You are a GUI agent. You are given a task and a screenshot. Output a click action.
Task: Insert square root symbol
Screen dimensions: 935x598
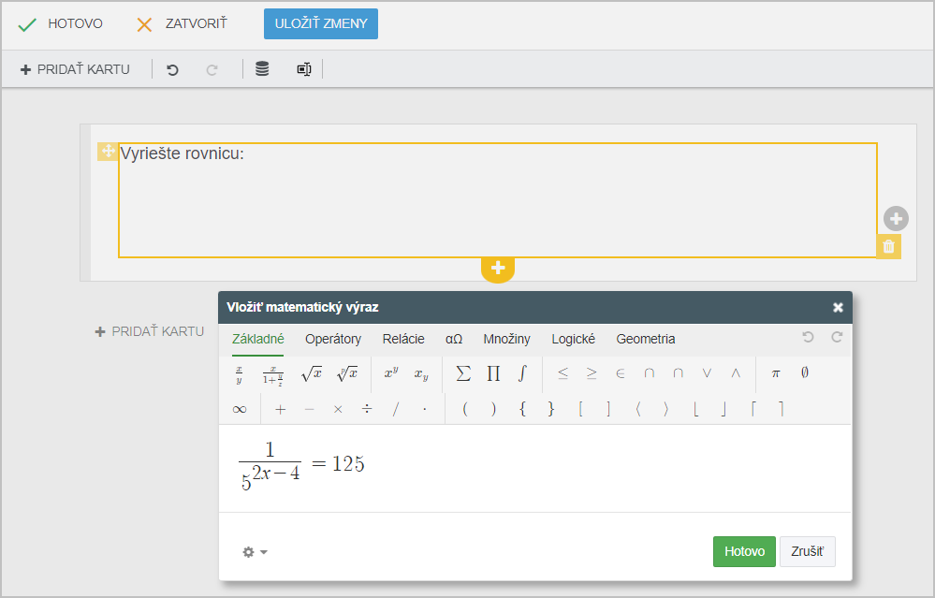(x=311, y=374)
